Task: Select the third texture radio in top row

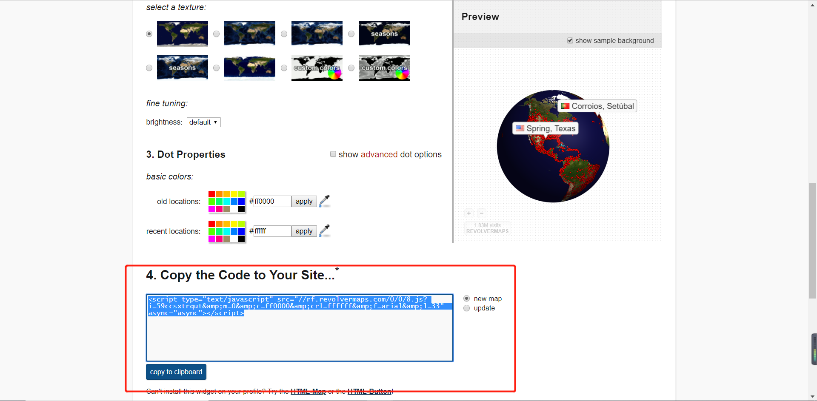Action: coord(284,34)
